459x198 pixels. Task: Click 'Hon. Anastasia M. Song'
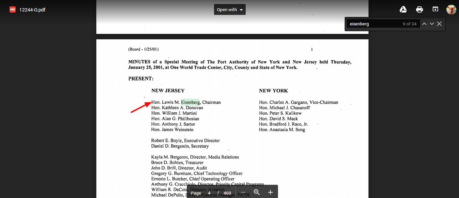(282, 130)
